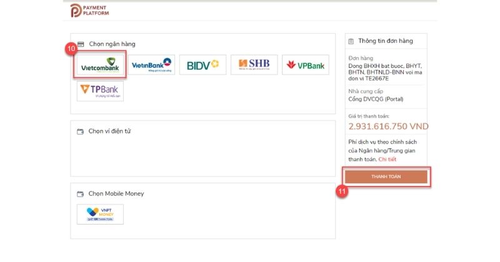Viewport: 500px width, 262px height.
Task: Open the Chi tiết fee details link
Action: (x=387, y=159)
